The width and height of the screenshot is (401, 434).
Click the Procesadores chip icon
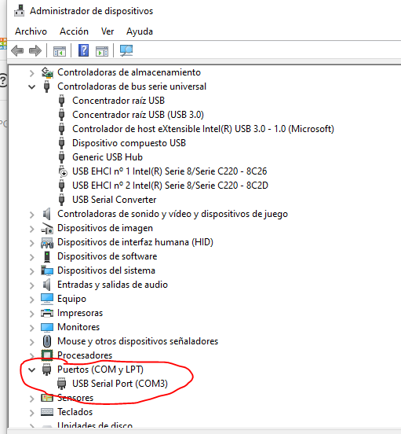47,355
